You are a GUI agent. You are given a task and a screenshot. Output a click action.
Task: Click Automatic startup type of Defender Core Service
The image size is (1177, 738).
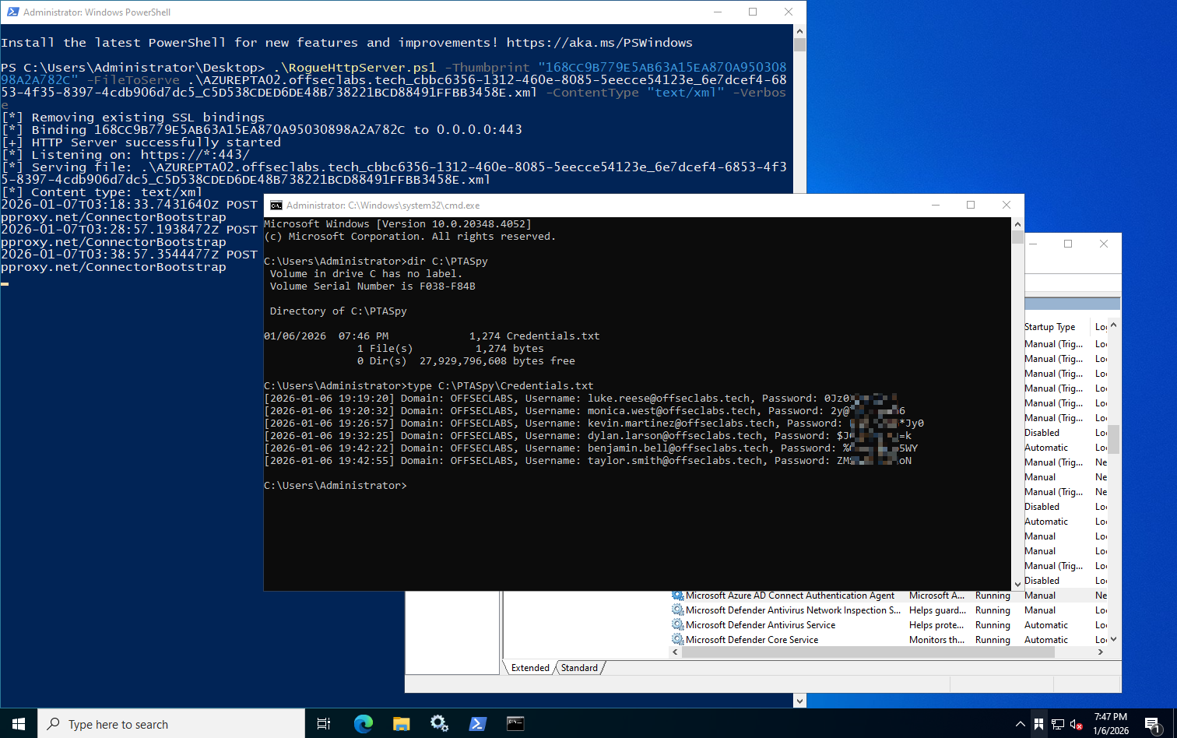coord(1046,640)
